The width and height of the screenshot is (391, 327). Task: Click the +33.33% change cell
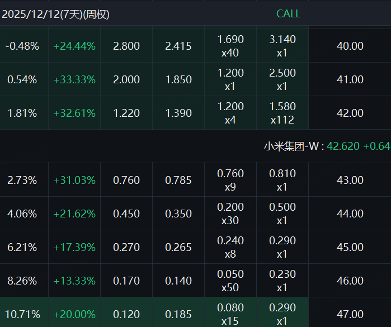click(x=74, y=79)
